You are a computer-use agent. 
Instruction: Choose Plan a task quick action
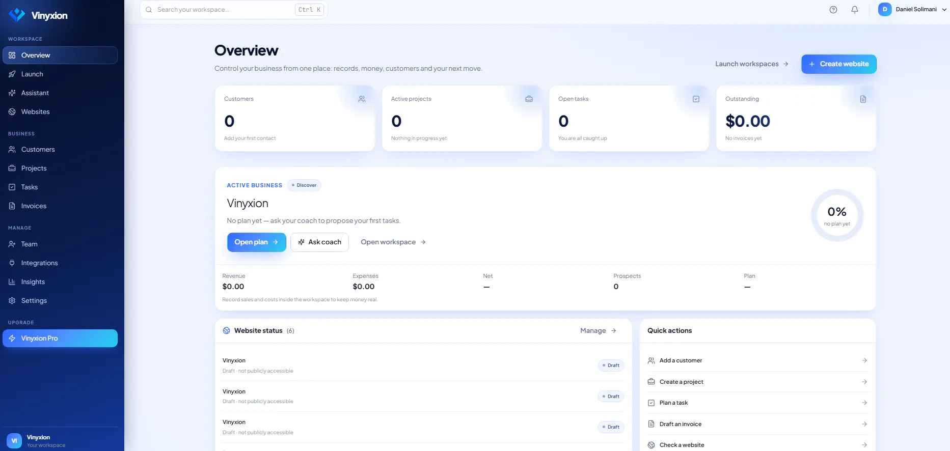click(x=757, y=403)
